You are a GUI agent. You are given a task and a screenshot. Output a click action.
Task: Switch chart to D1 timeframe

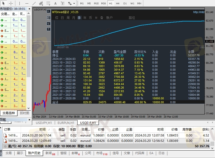tap(125, 3)
